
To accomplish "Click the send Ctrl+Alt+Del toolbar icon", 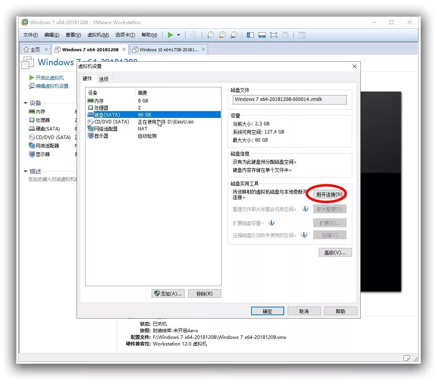I will point(194,35).
